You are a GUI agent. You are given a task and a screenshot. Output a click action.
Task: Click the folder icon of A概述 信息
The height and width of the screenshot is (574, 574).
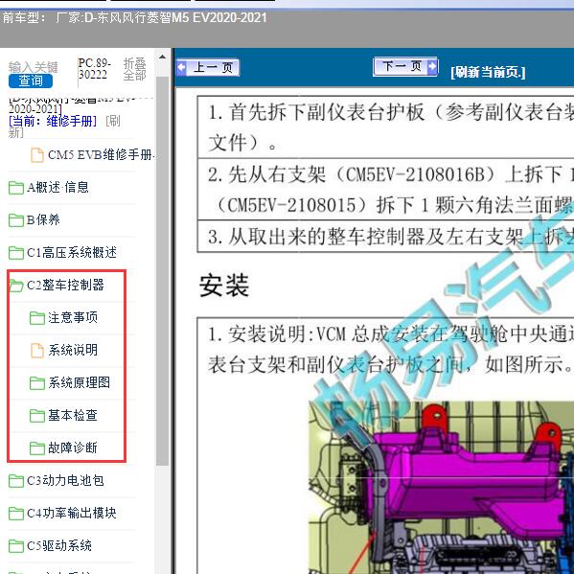point(16,188)
